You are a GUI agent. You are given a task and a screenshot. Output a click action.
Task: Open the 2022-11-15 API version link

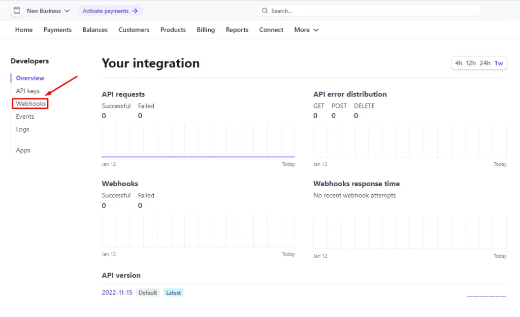click(117, 293)
